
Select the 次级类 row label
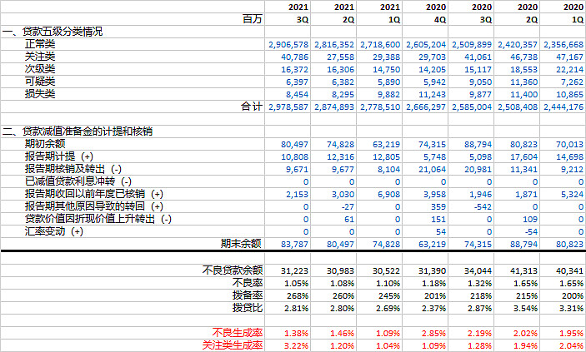[40, 69]
